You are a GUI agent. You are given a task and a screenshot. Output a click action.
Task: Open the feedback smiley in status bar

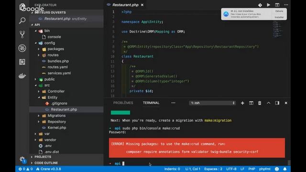pos(277,169)
